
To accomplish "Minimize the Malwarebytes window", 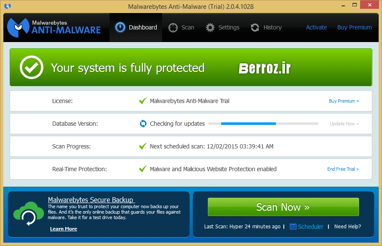I will click(x=343, y=5).
